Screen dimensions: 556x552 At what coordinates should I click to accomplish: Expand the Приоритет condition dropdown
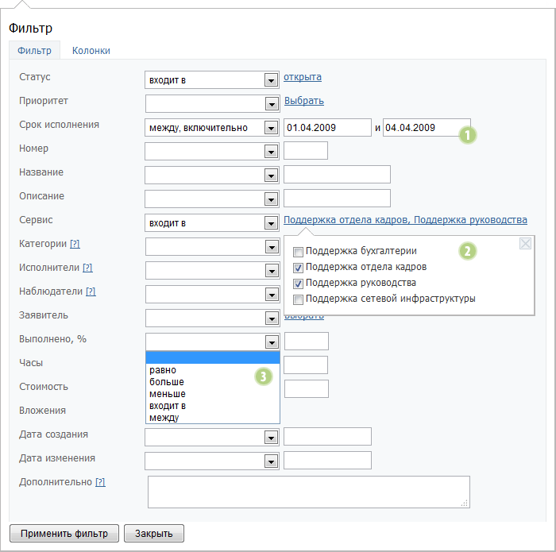point(271,103)
